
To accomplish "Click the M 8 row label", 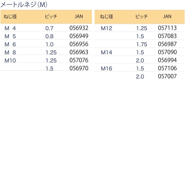I will pos(10,52).
